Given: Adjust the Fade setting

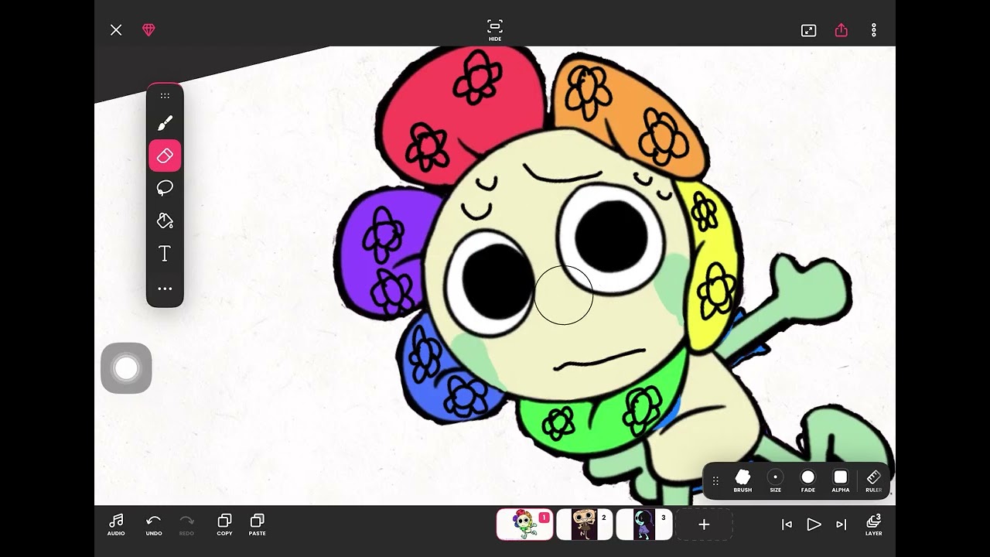Looking at the screenshot, I should tap(808, 480).
